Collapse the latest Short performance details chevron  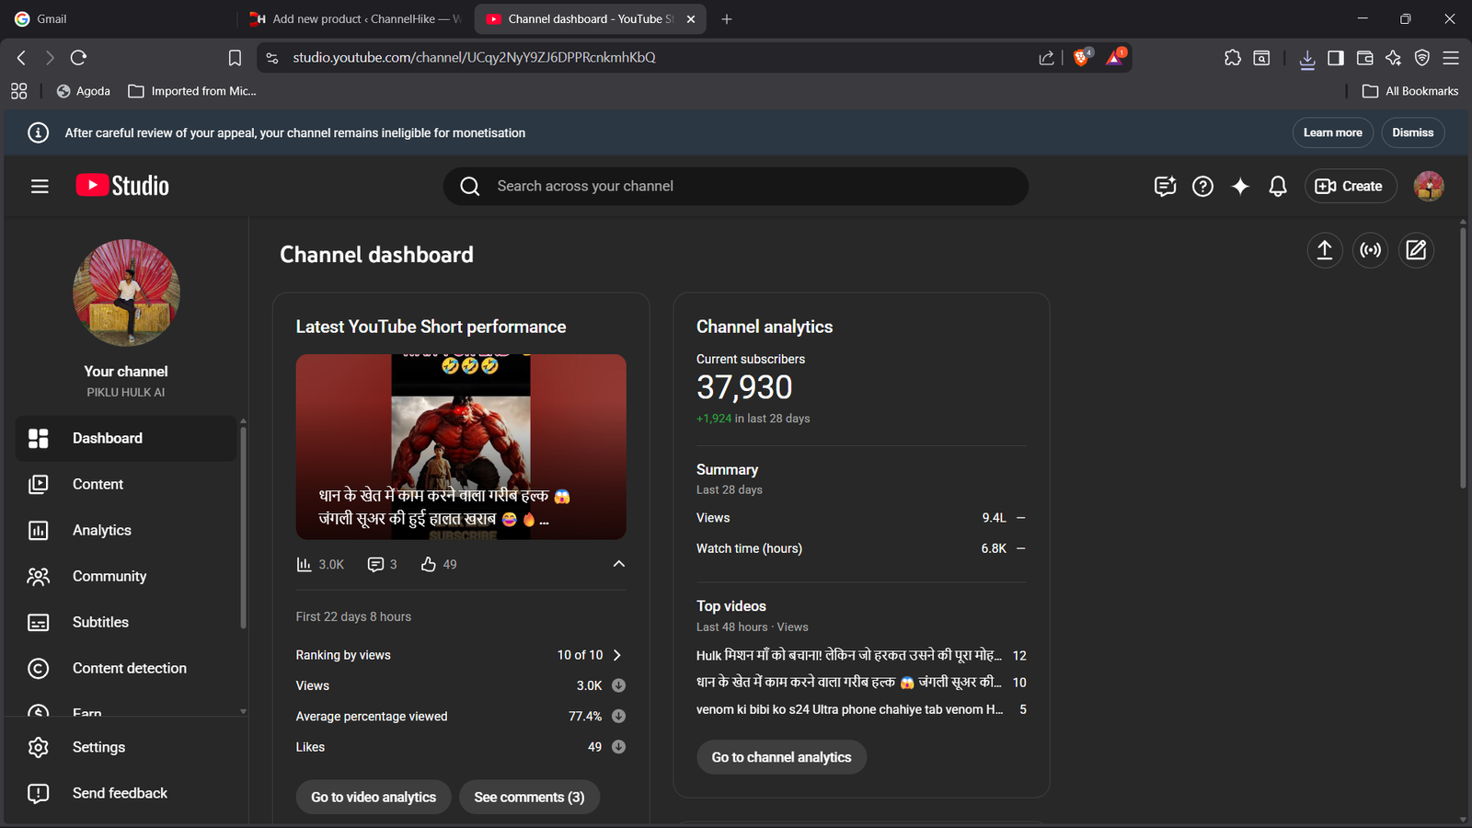tap(619, 564)
